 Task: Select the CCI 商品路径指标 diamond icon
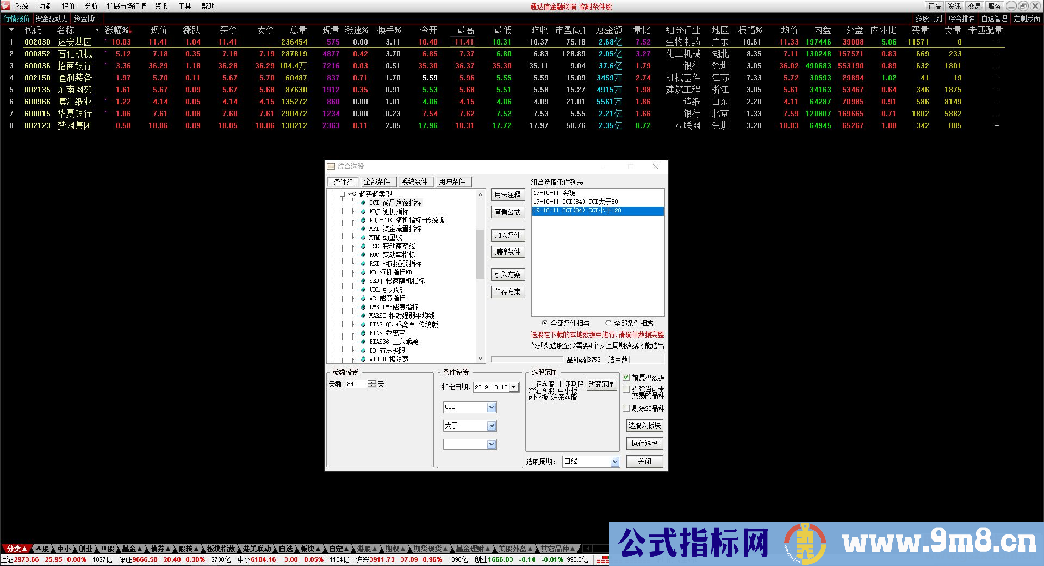click(363, 203)
